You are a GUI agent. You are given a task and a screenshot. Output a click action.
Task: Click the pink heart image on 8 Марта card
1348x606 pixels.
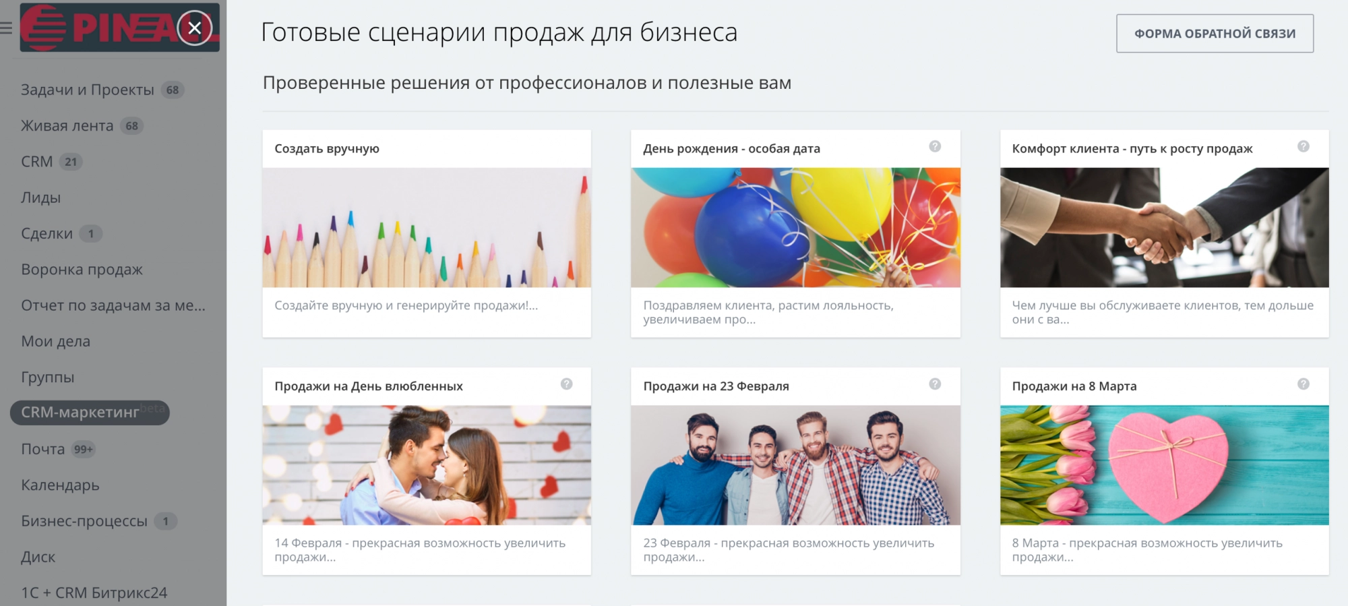click(1164, 465)
